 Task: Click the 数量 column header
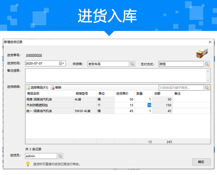click(144, 93)
